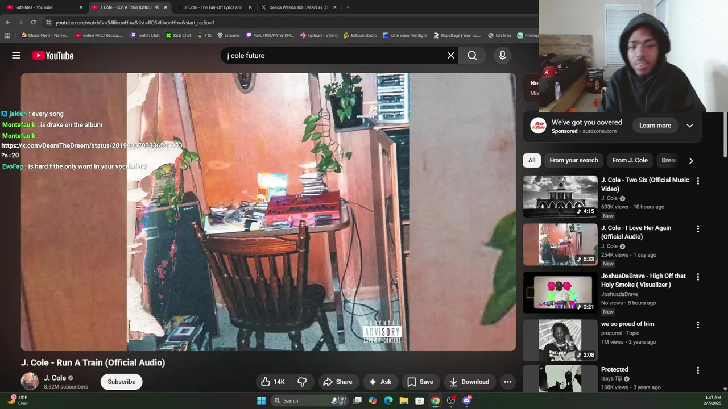This screenshot has width=728, height=409.
Task: Open I Love Her Again thumbnail
Action: (560, 244)
